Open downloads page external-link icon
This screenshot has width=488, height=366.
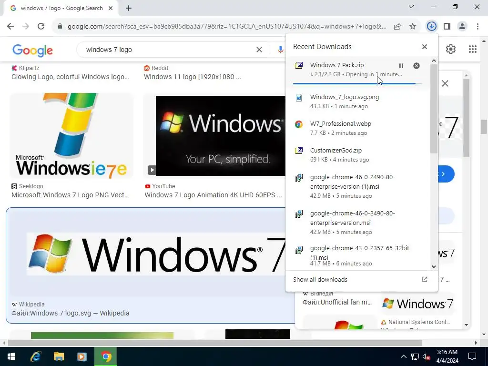pyautogui.click(x=425, y=279)
